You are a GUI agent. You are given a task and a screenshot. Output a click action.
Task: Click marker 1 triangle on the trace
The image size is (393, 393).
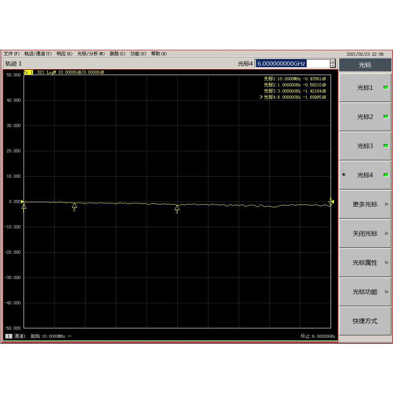tap(24, 206)
